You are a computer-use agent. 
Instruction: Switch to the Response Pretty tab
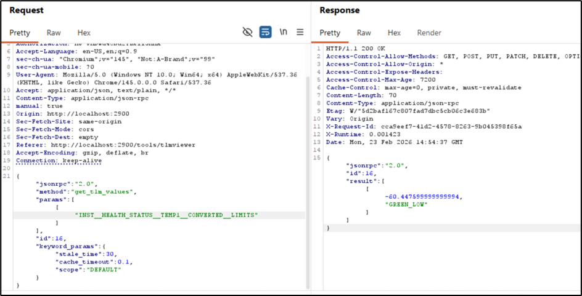(x=330, y=33)
